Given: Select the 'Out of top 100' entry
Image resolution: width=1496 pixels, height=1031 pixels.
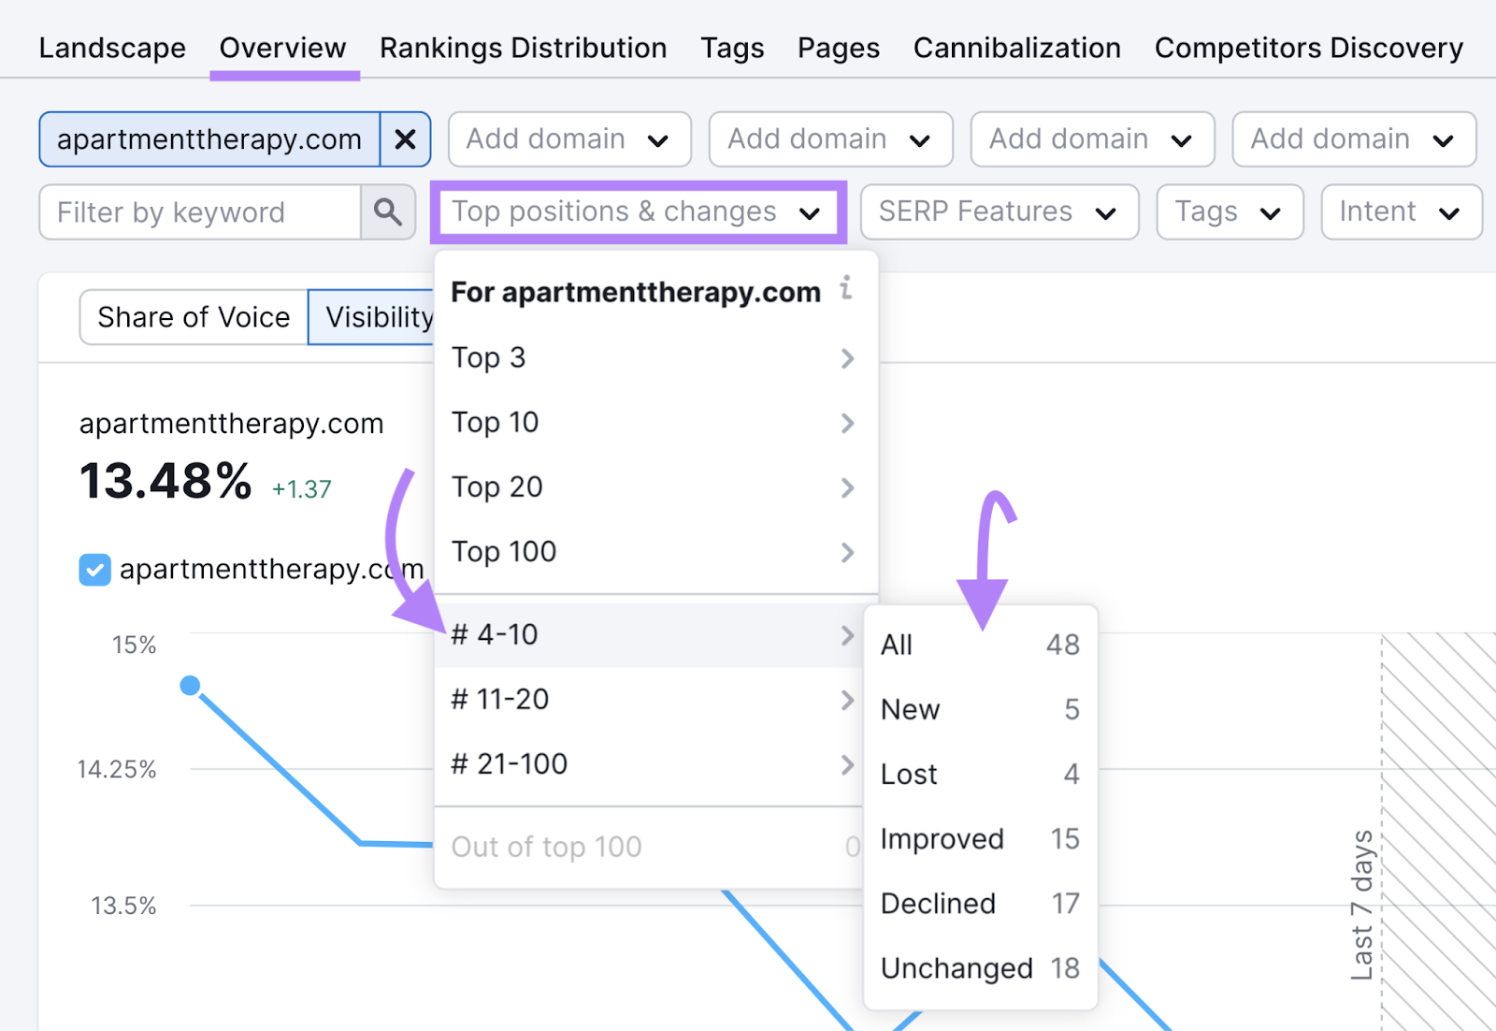Looking at the screenshot, I should pos(651,848).
